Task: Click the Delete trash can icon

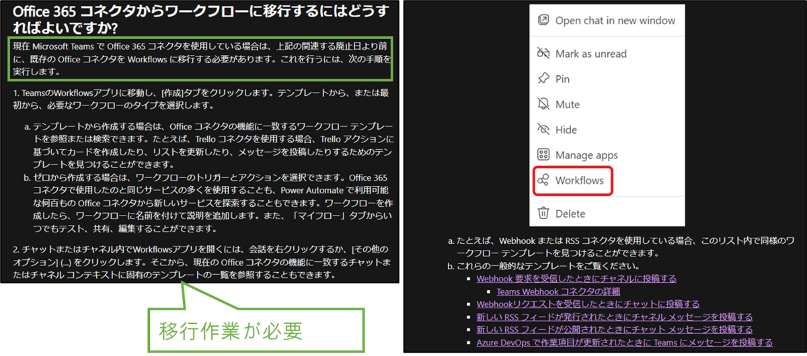Action: [543, 214]
